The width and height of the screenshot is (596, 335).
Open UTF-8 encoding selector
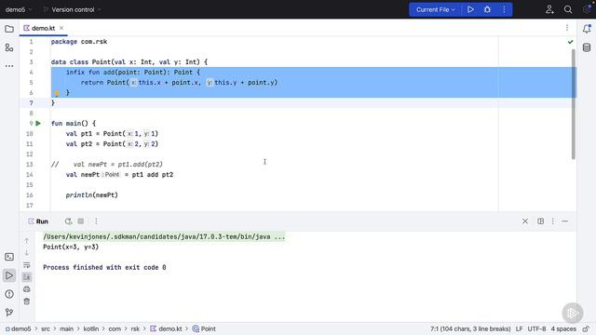(536, 328)
